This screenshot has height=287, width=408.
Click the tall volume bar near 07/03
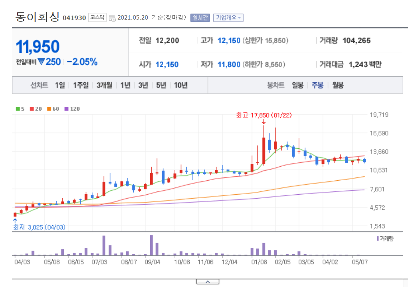[x=104, y=245]
